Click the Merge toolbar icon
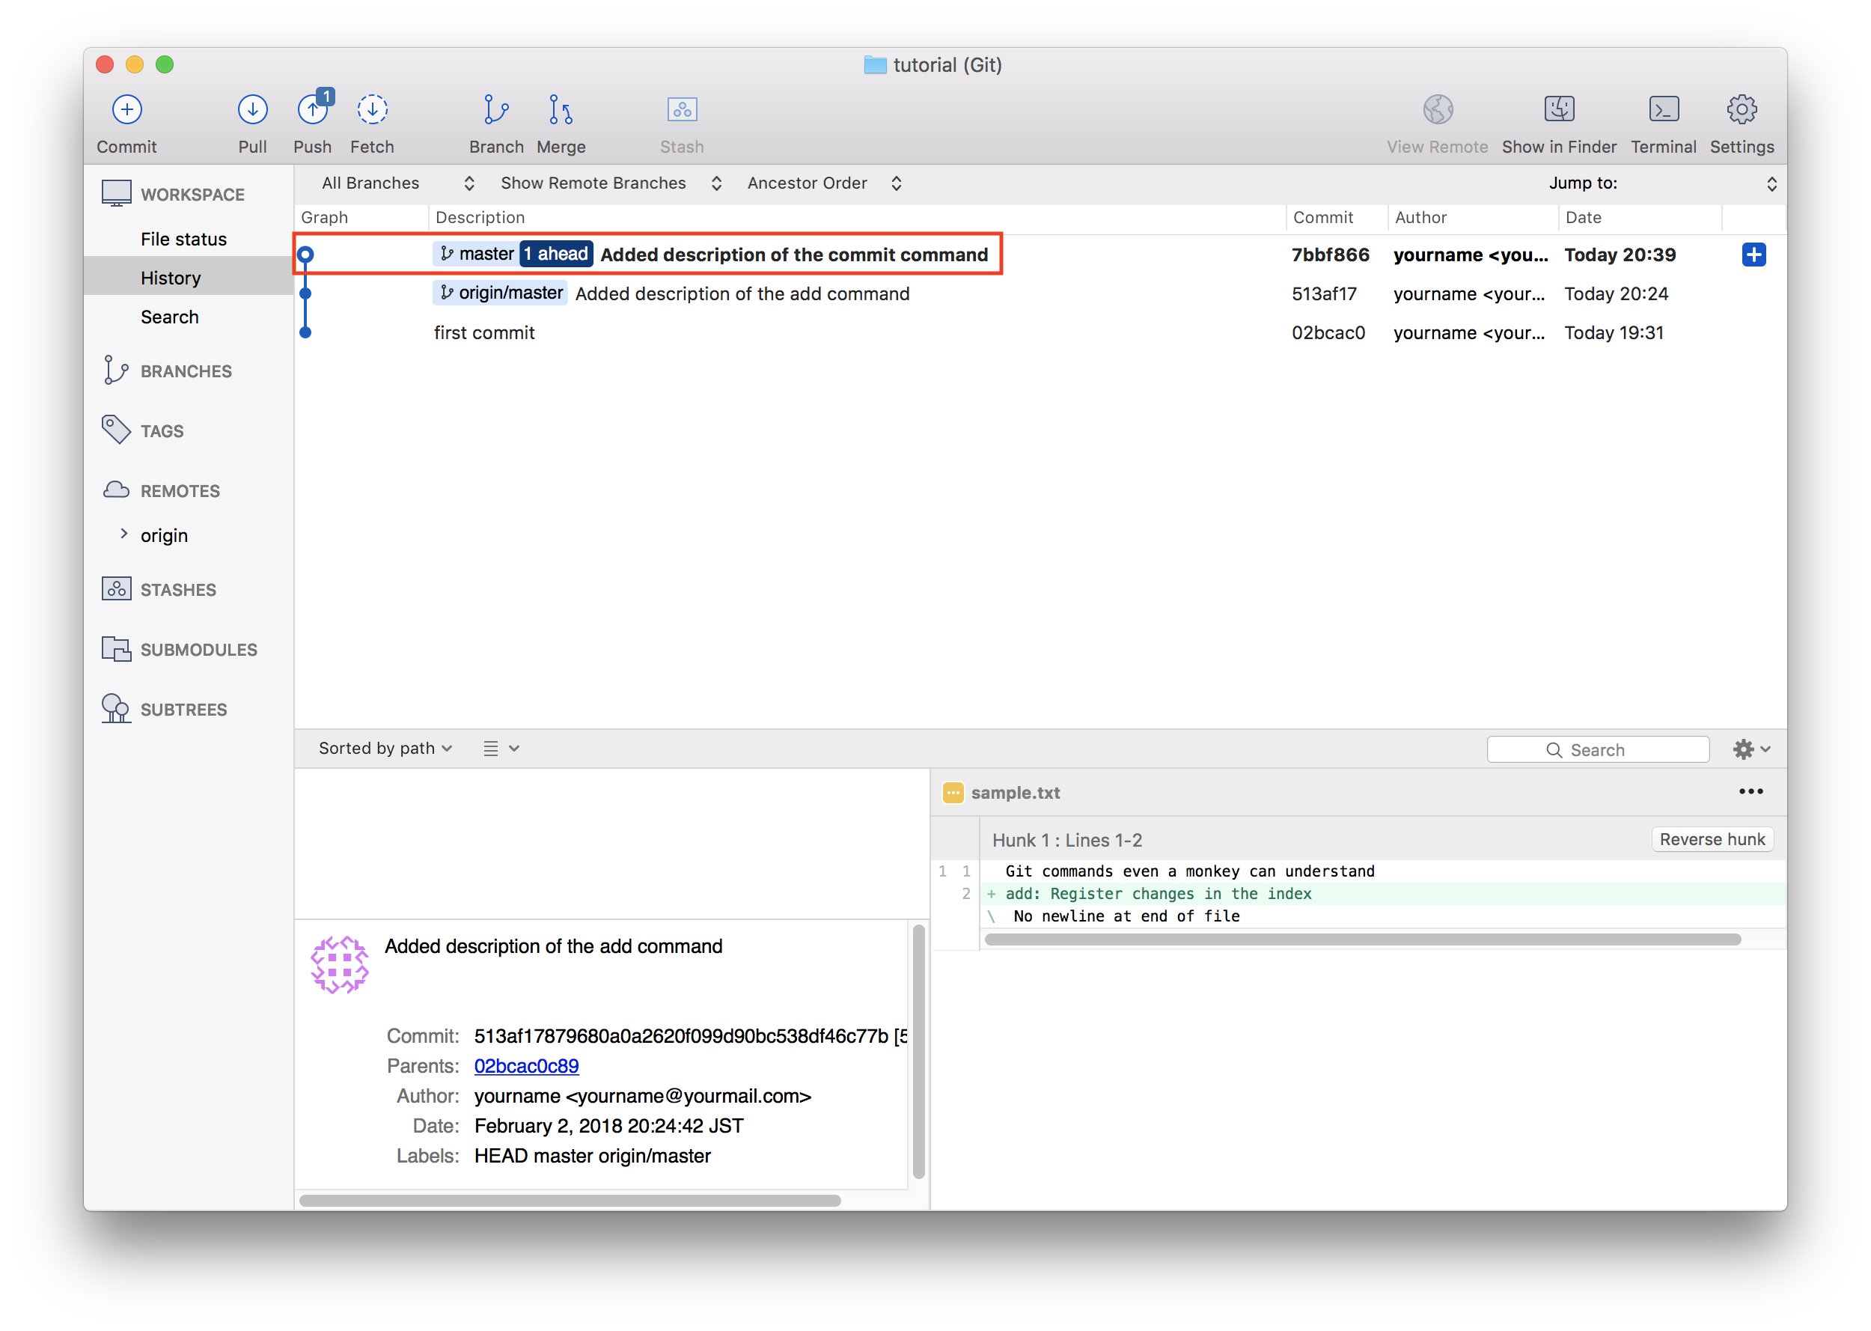Screen dimensions: 1871x1331 click(561, 110)
